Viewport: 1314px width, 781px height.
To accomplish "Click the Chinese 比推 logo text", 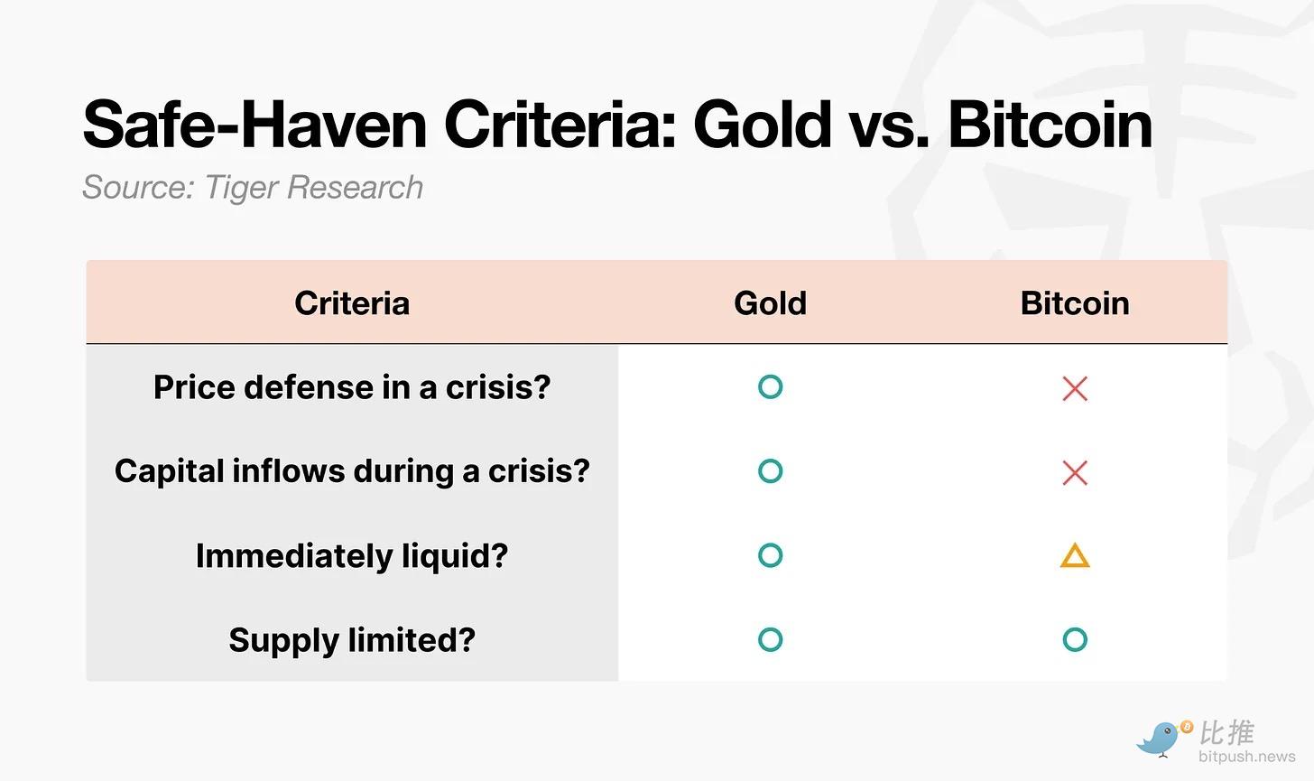I will [1228, 731].
